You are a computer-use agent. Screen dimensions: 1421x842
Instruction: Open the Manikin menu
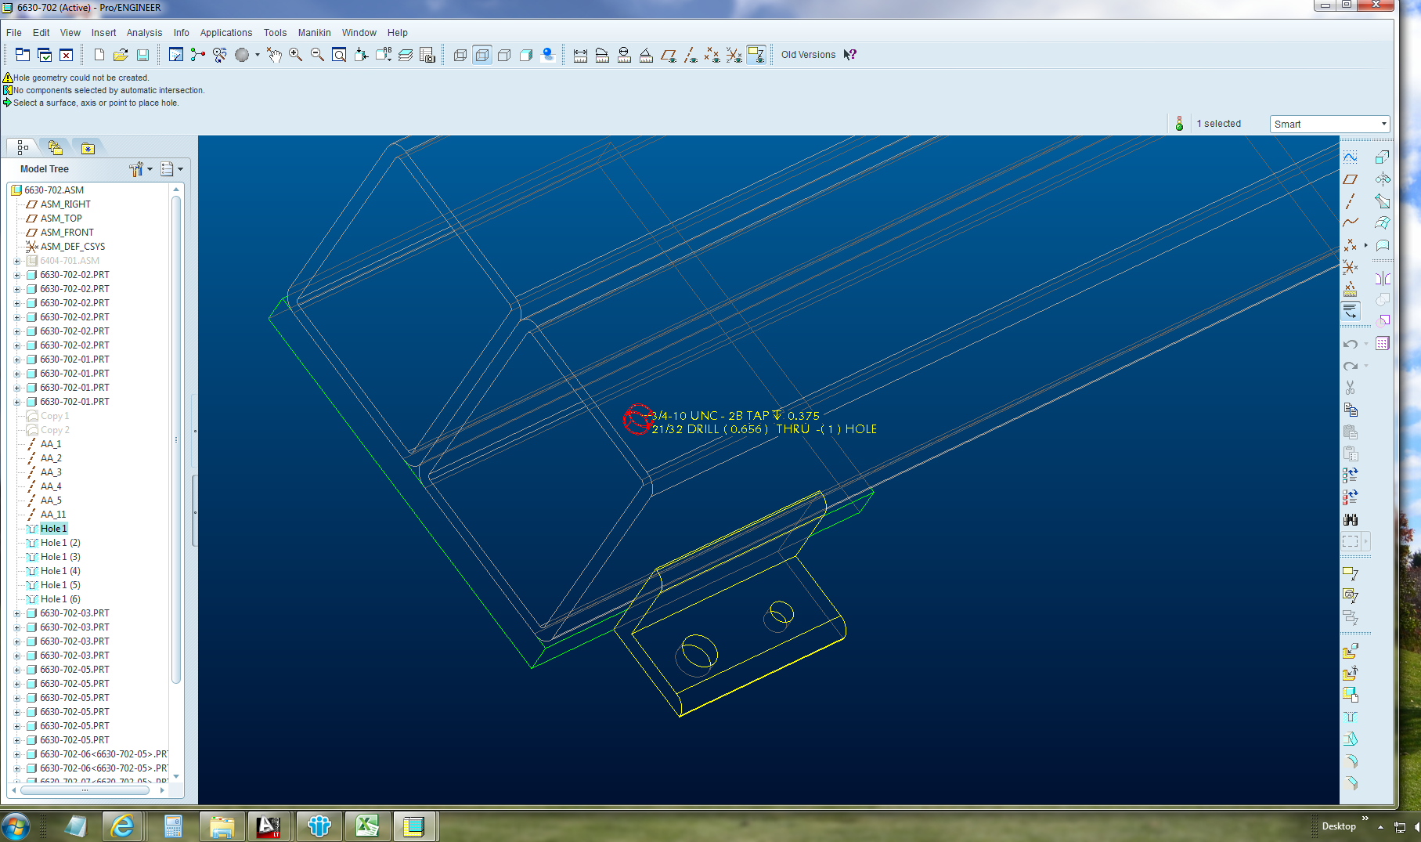point(314,33)
